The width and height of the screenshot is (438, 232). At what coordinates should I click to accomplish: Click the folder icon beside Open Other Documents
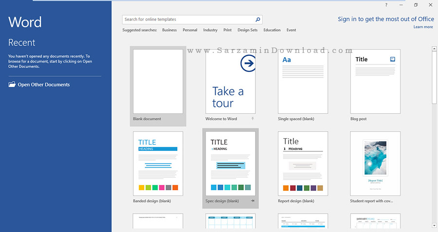12,84
